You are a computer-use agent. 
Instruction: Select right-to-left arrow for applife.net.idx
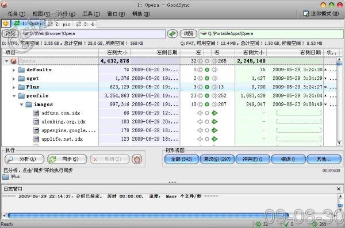200,139
